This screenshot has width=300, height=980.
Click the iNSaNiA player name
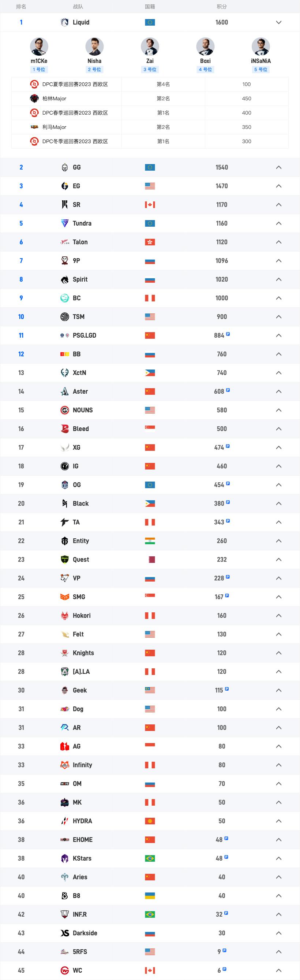coord(260,60)
